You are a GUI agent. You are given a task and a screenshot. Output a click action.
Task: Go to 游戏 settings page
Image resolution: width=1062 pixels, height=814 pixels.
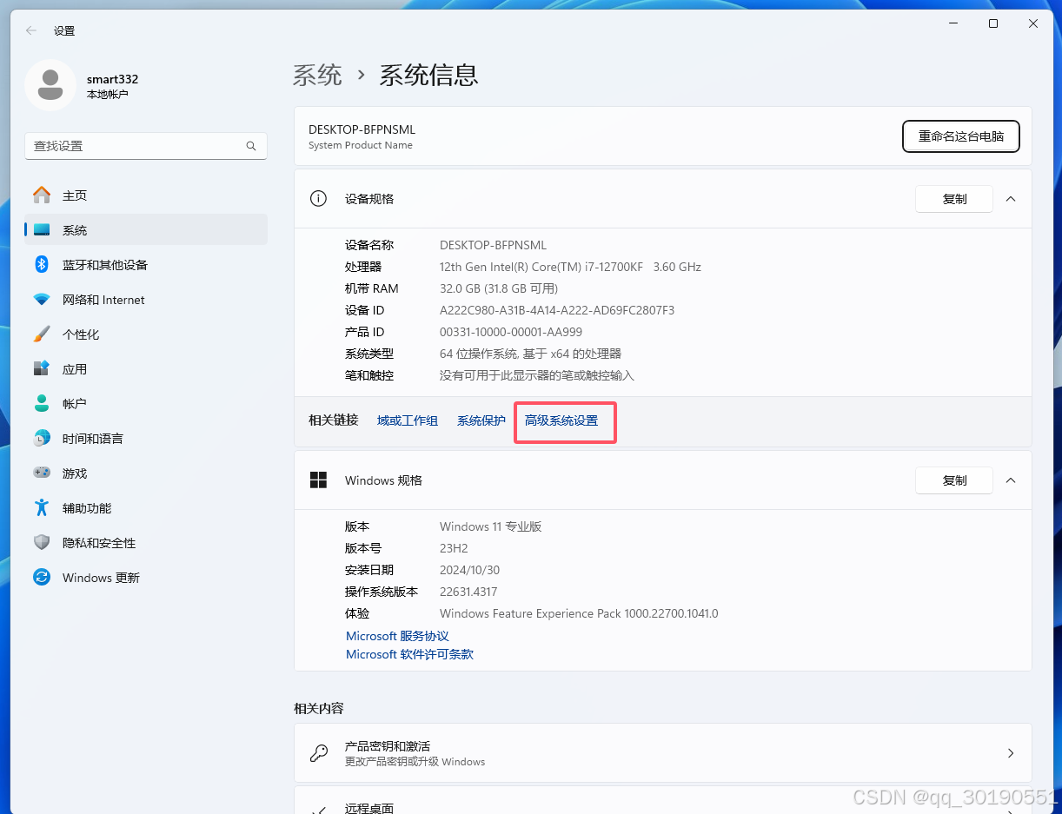[x=146, y=473]
